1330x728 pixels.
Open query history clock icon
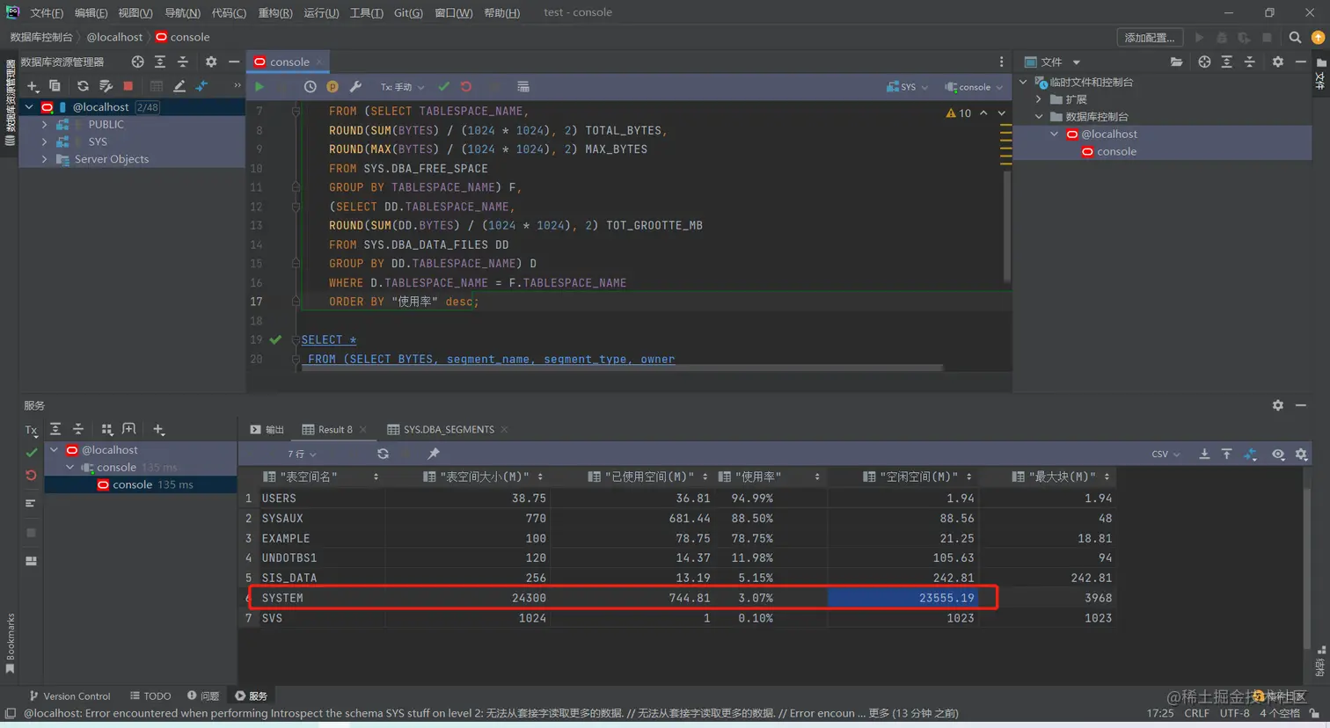click(x=311, y=87)
